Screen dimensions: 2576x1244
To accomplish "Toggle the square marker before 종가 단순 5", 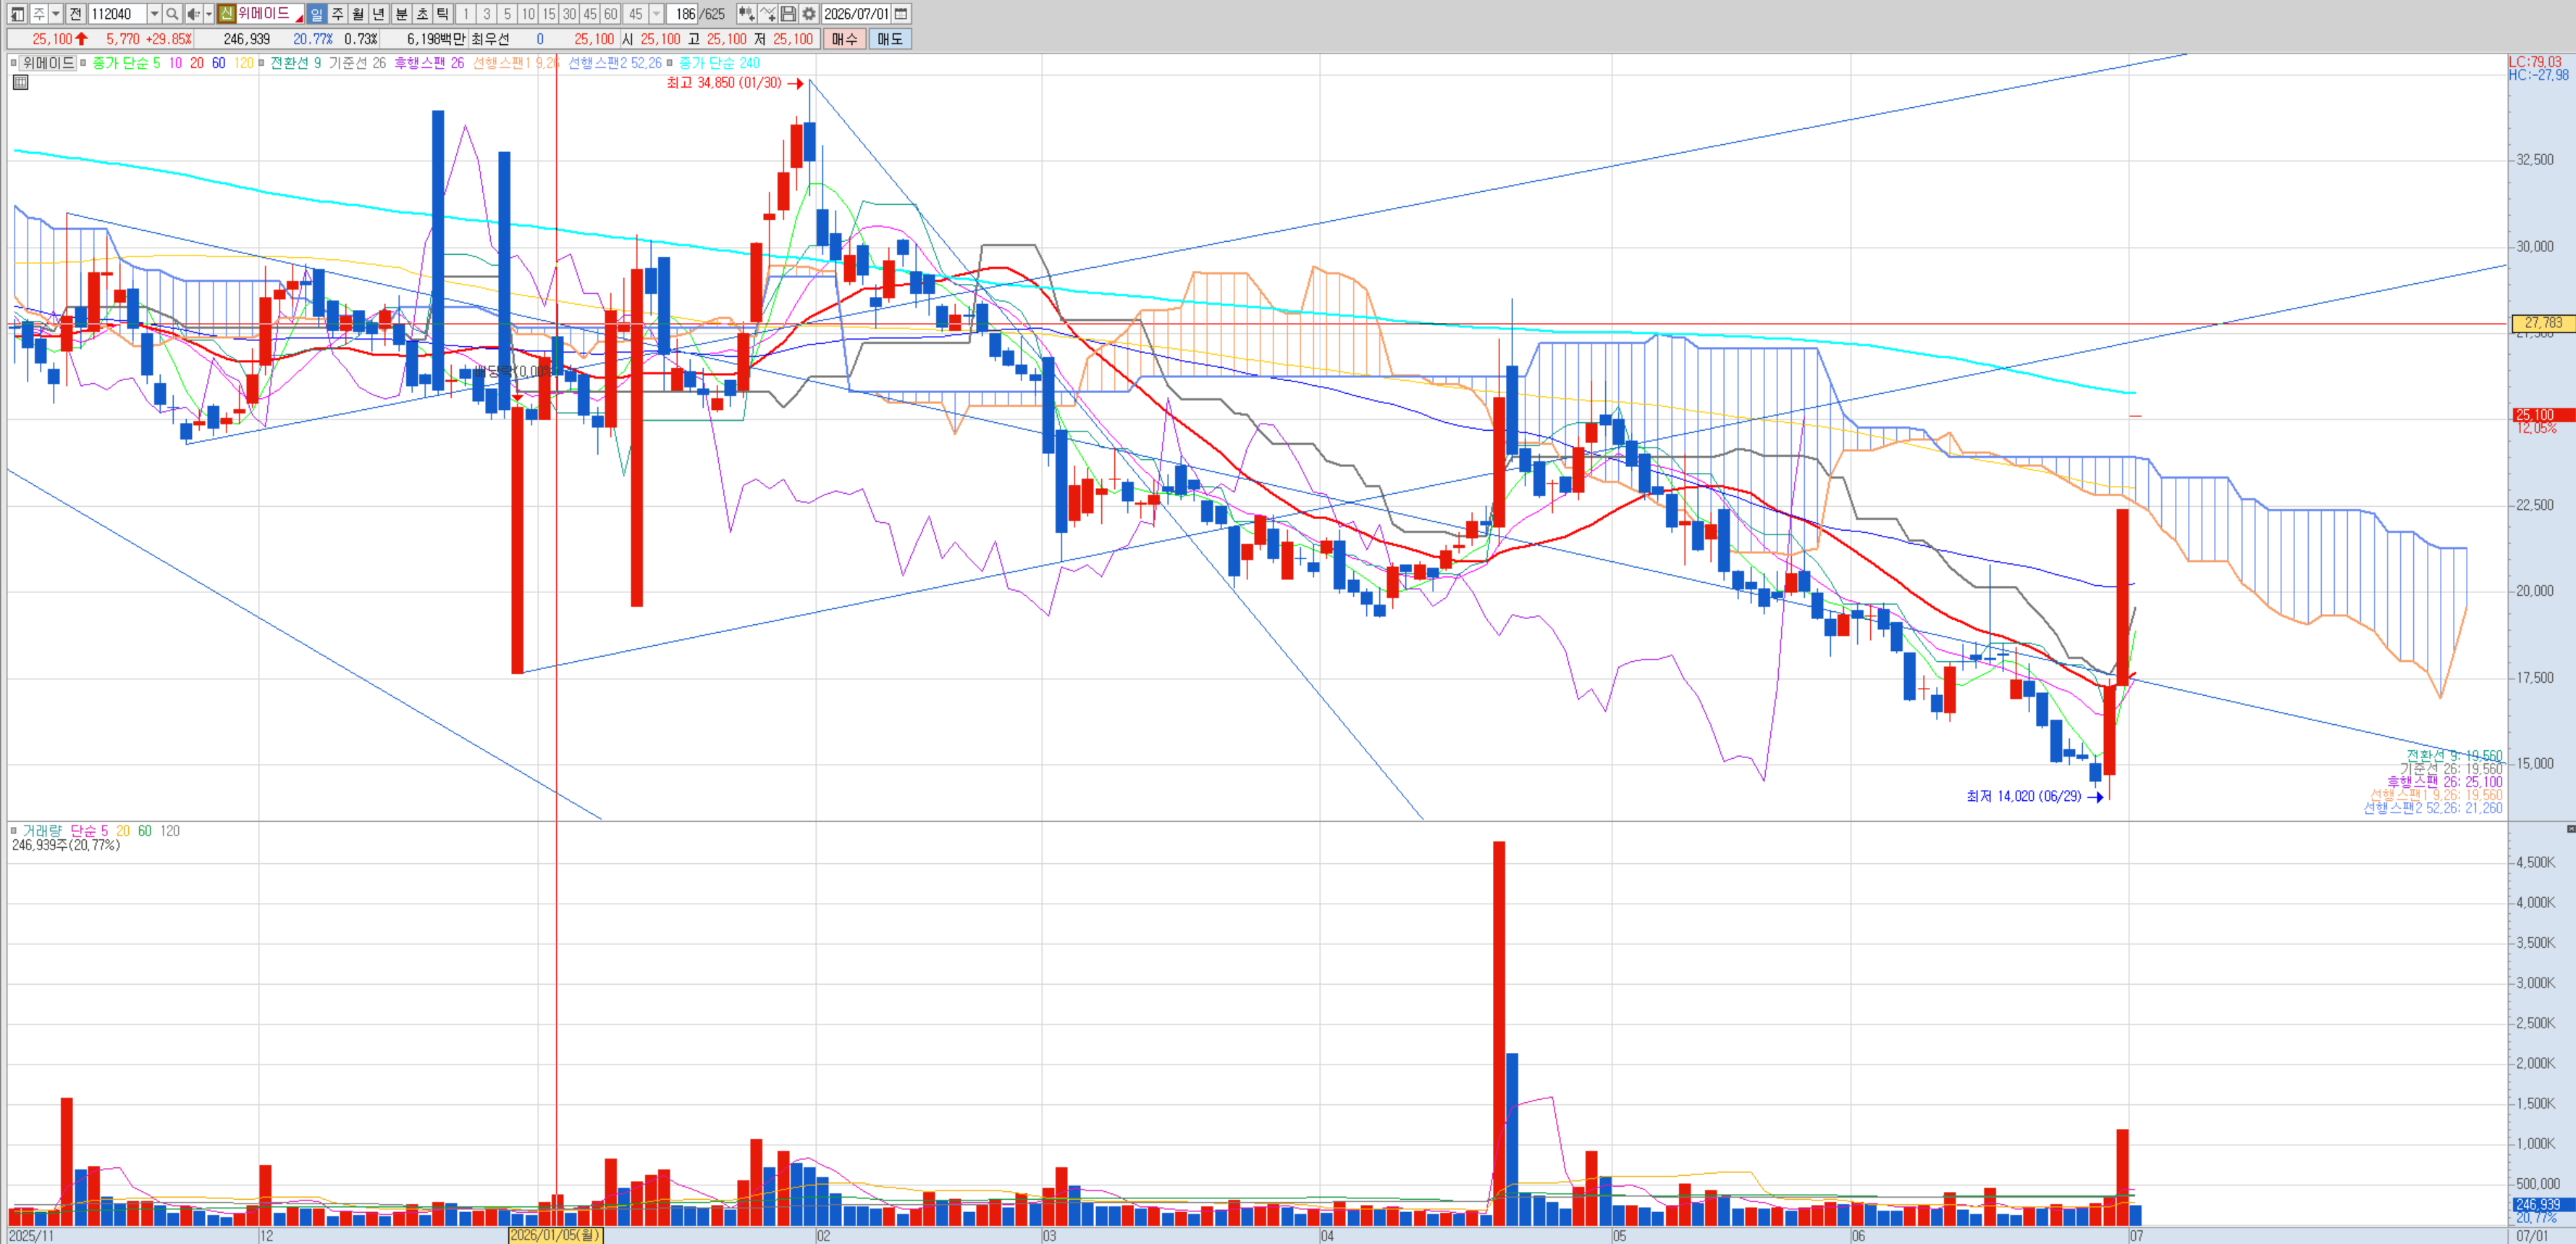I will 84,63.
